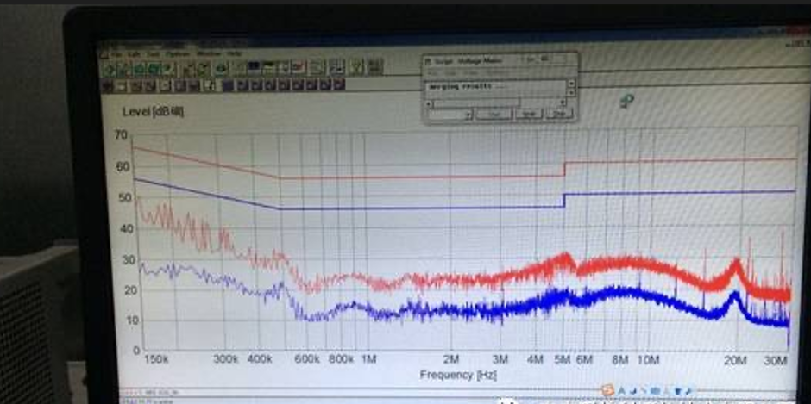
Task: Click the first icon in the second toolbar row
Action: click(108, 85)
